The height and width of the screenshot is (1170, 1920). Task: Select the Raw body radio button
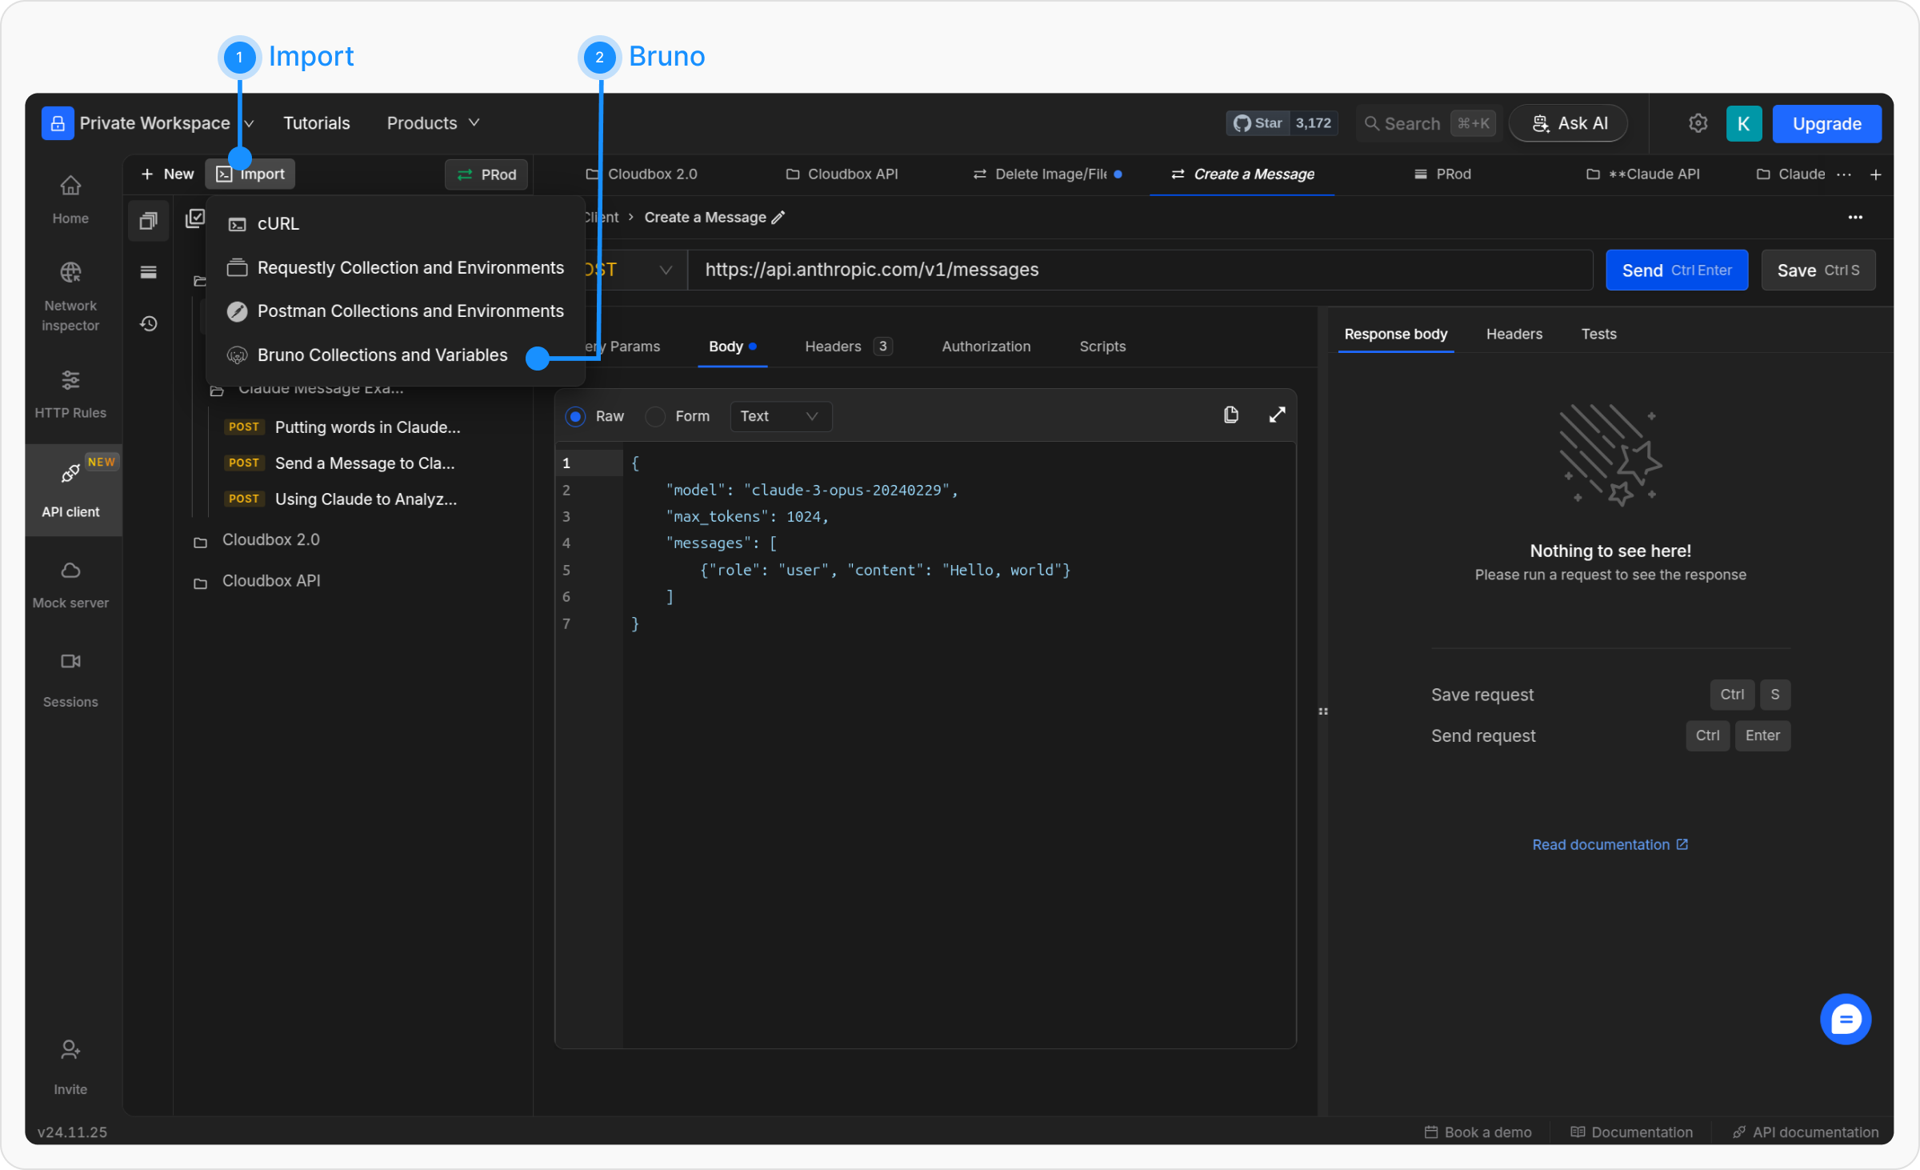pyautogui.click(x=575, y=416)
